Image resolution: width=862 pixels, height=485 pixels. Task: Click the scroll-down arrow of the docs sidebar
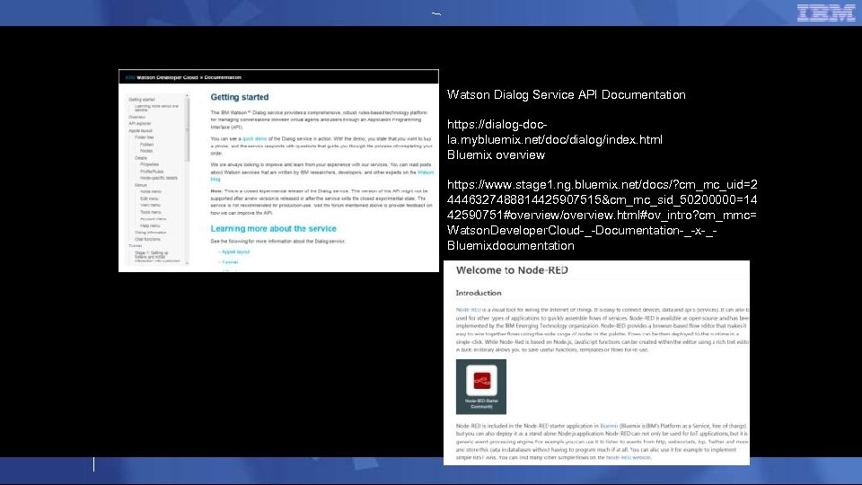[x=188, y=263]
